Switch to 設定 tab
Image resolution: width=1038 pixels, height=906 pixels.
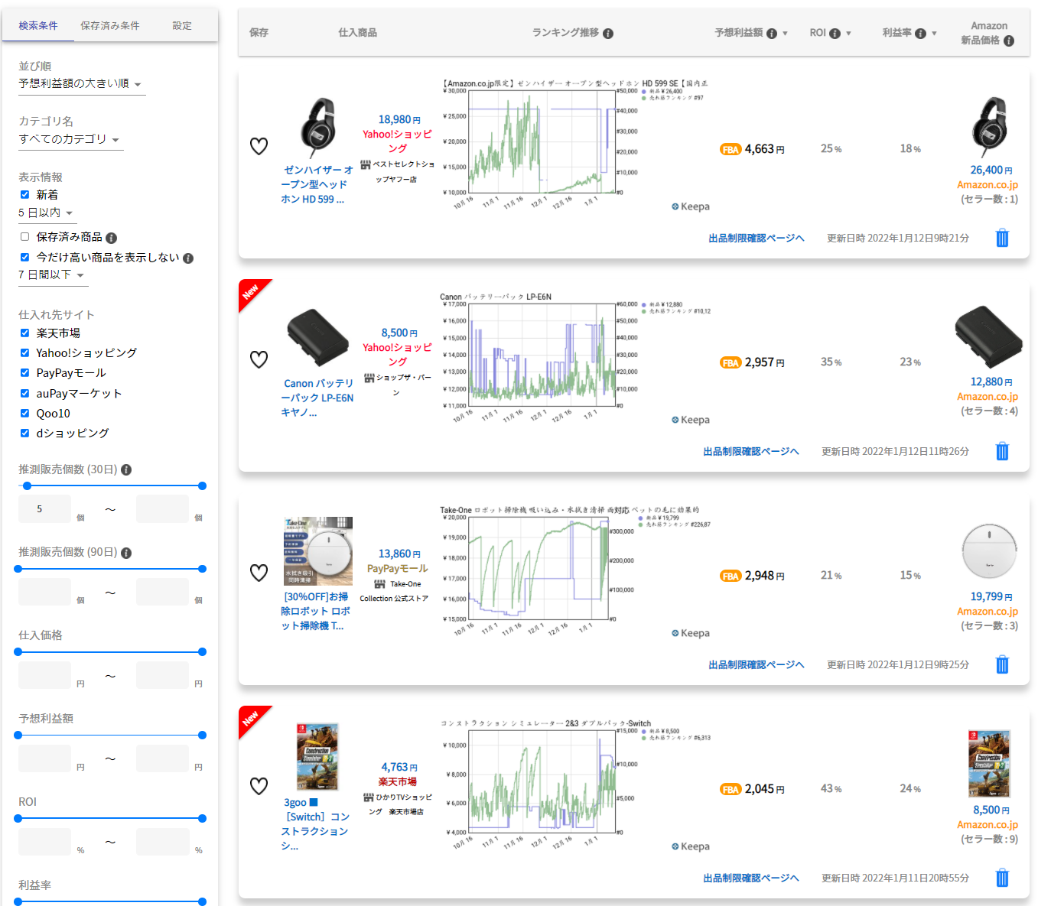pyautogui.click(x=182, y=26)
